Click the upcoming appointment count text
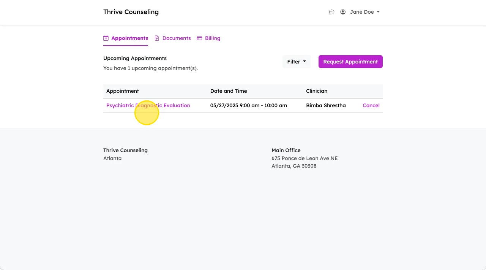 (x=150, y=68)
